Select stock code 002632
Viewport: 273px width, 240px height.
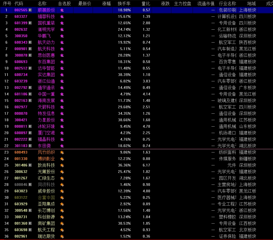coord(21,30)
